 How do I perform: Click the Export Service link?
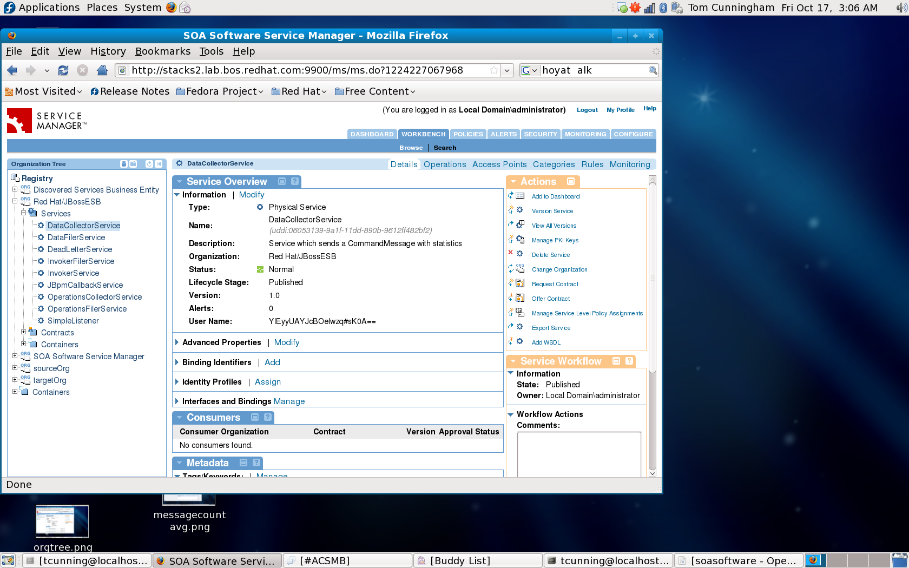pyautogui.click(x=551, y=328)
